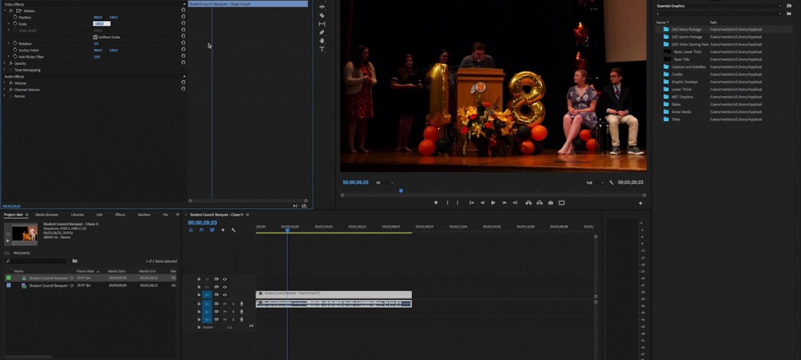Solo audio track A2
This screenshot has height=360, width=801.
[x=234, y=311]
